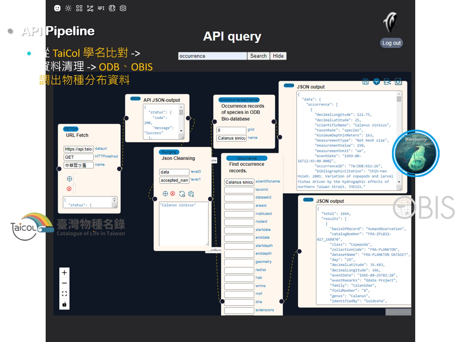Click the Munging badge on Json Cleansing
The height and width of the screenshot is (342, 456).
pyautogui.click(x=169, y=152)
